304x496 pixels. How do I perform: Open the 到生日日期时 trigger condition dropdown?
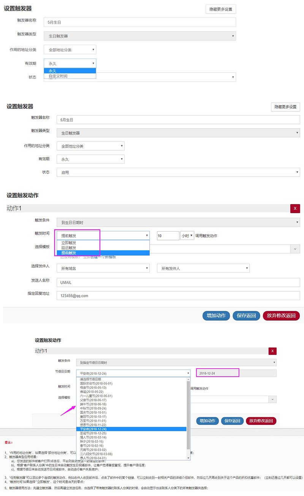tap(178, 223)
